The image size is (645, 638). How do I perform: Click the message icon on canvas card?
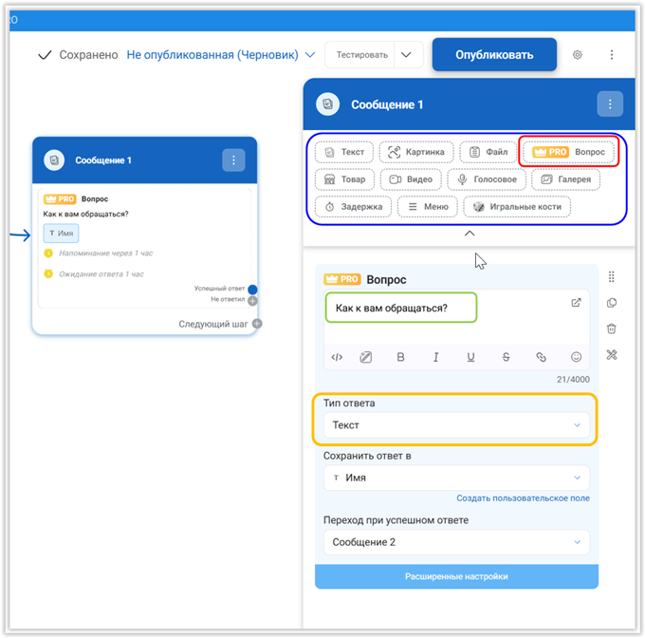click(54, 160)
